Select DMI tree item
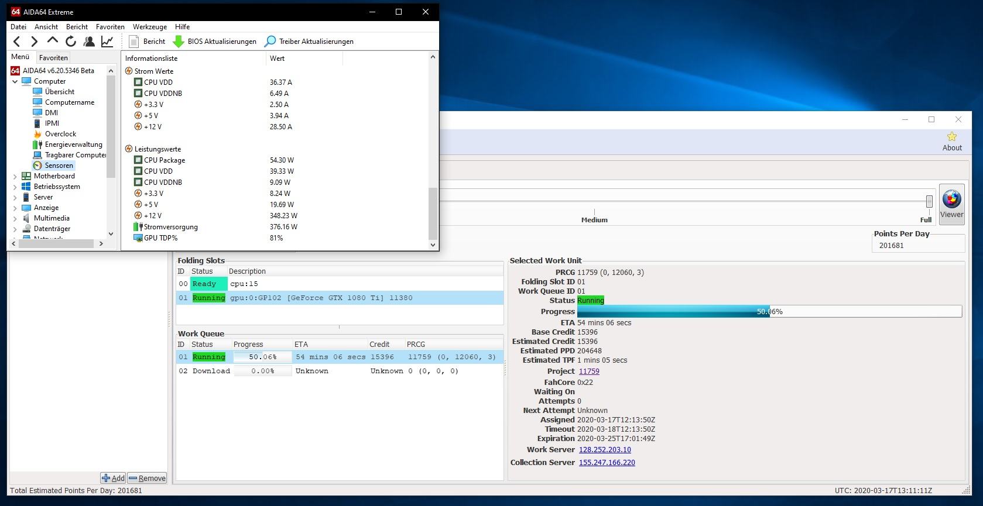 click(52, 113)
